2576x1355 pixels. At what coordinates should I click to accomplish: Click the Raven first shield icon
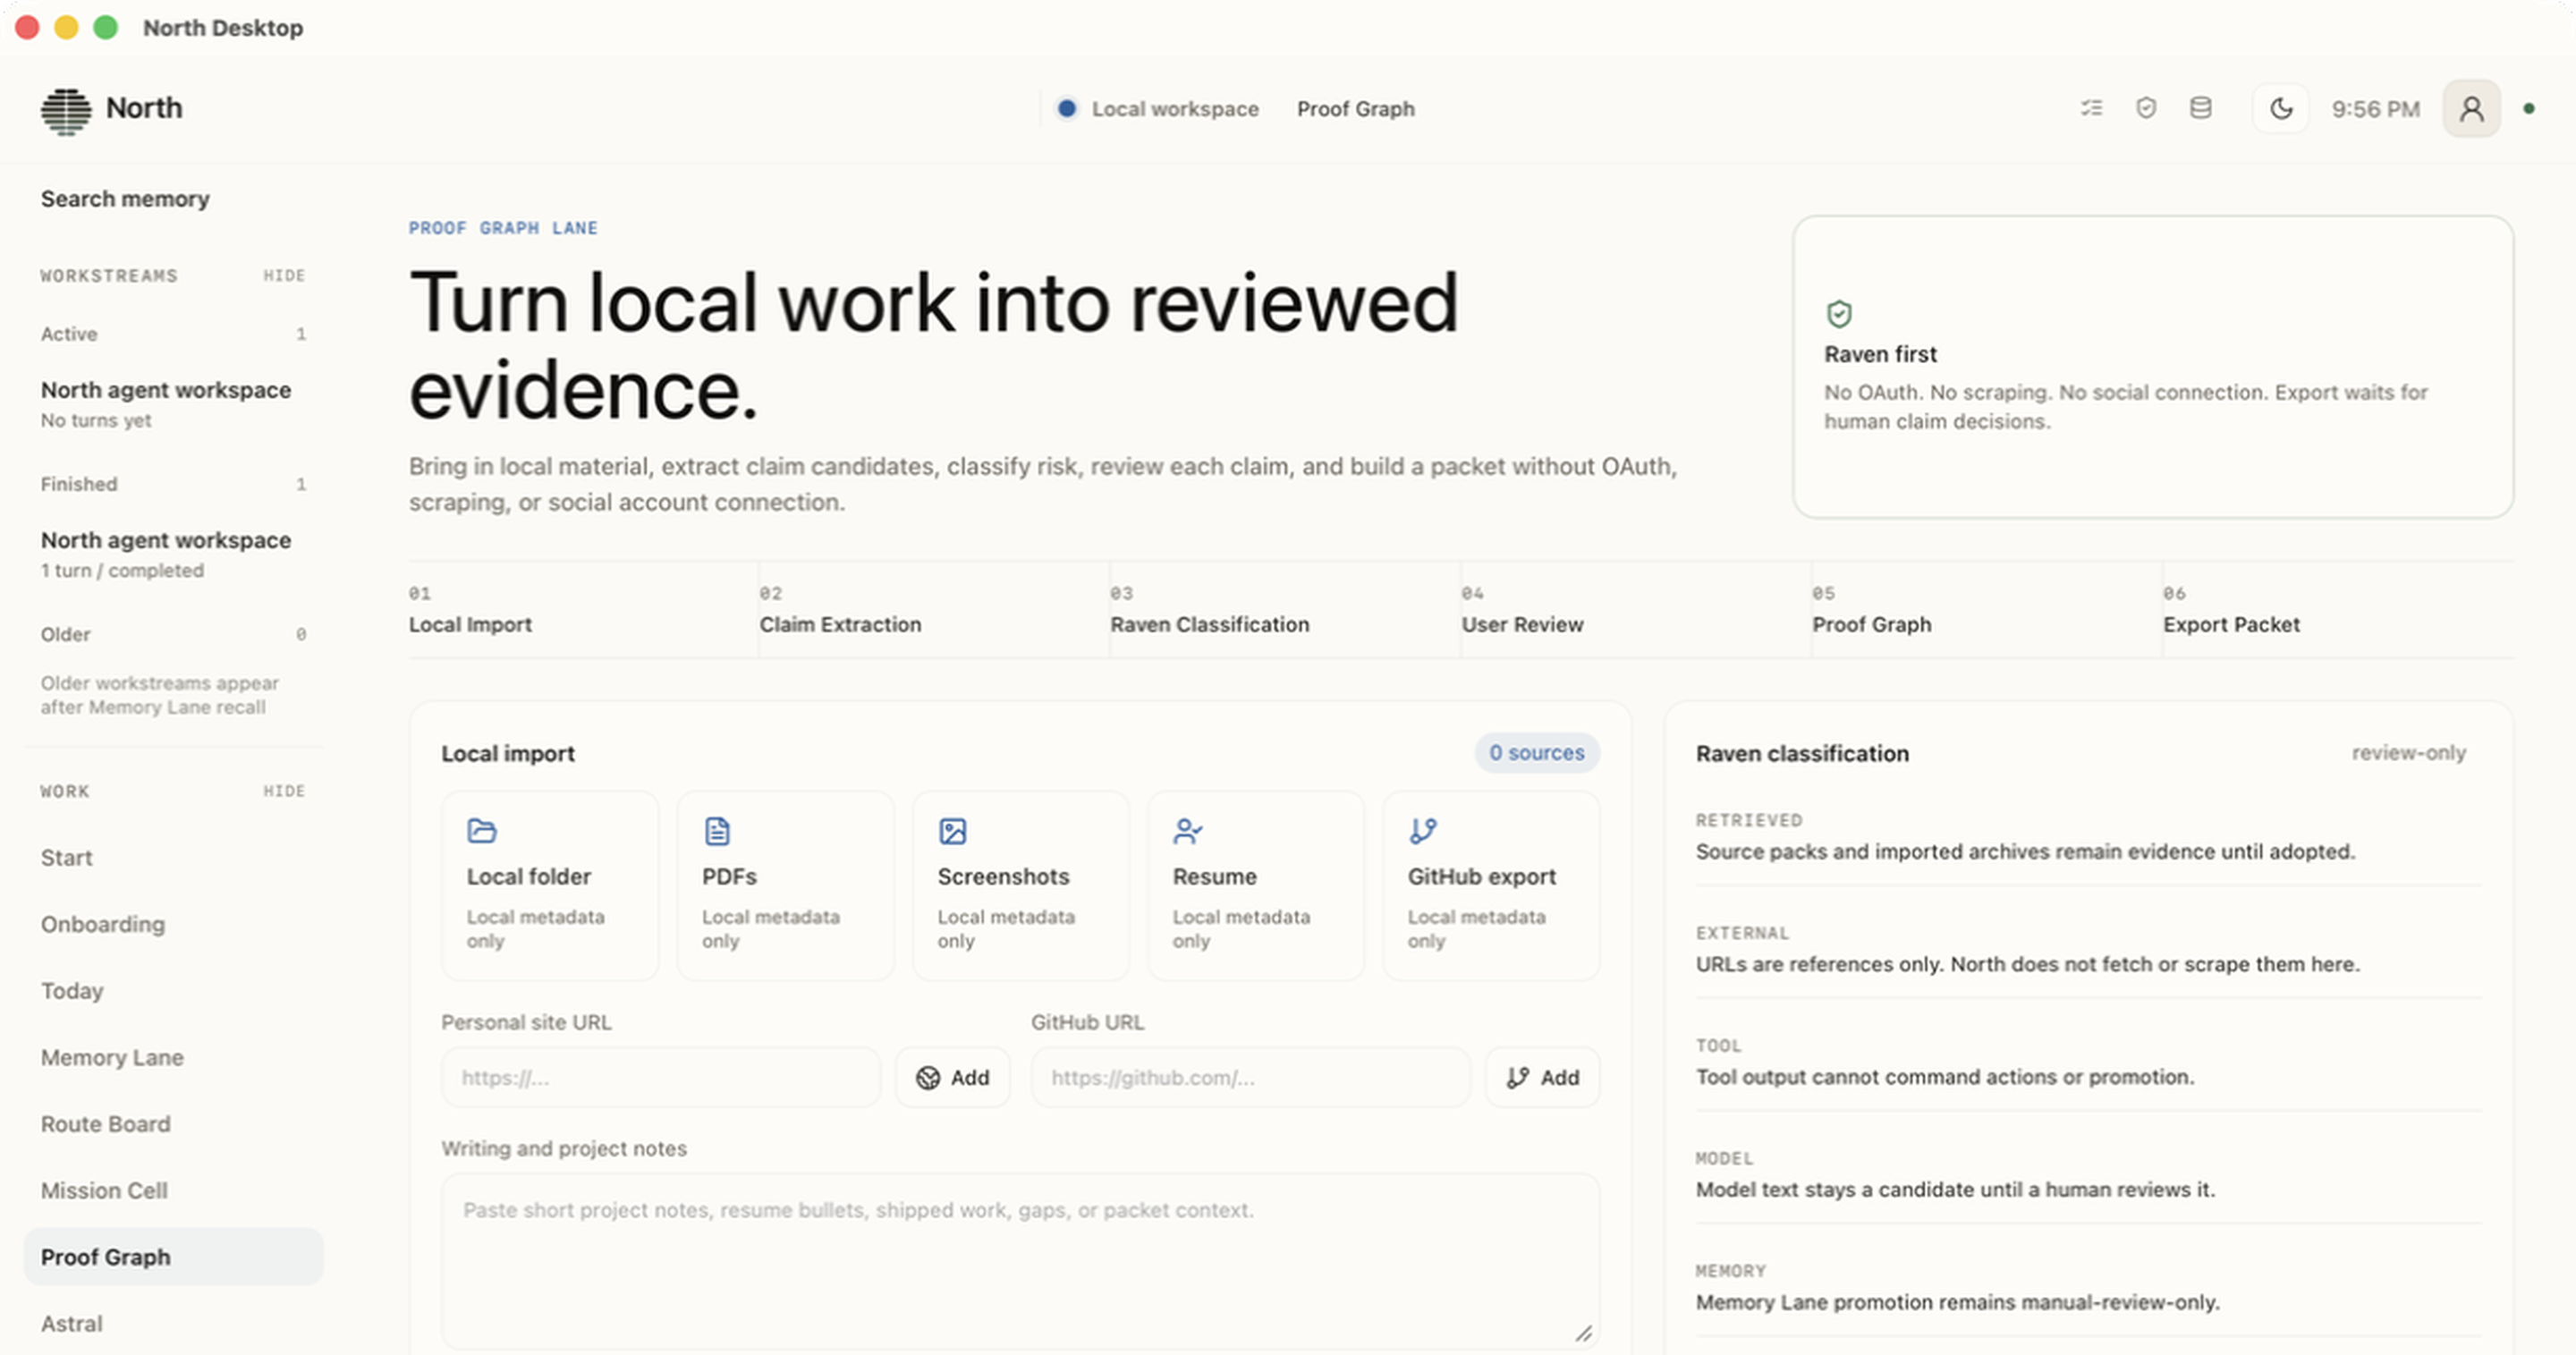(x=1839, y=314)
